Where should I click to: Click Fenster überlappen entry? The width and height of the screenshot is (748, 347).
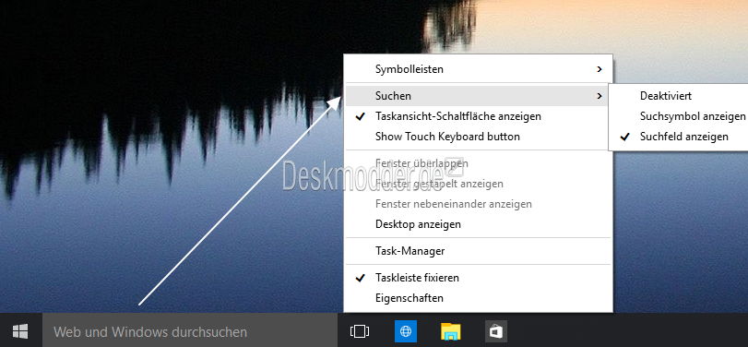point(479,163)
